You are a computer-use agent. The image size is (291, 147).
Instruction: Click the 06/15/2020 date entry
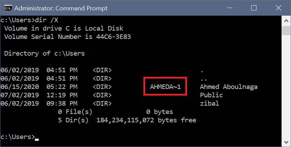click(20, 87)
